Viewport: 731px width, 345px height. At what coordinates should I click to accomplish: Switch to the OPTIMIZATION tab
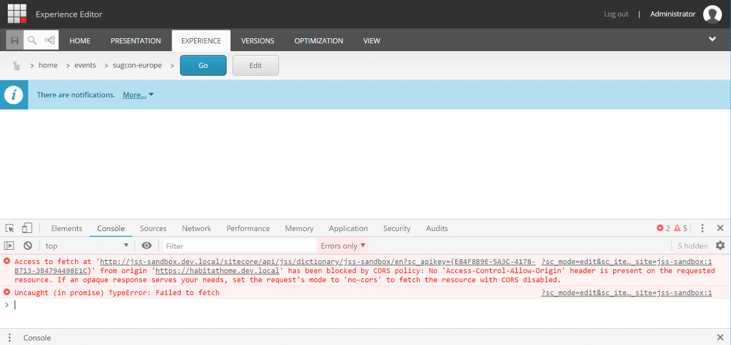319,41
